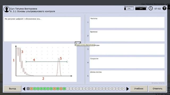This screenshot has height=95, width=170.
Task: Jump to question 13 box
Action: click(x=67, y=89)
